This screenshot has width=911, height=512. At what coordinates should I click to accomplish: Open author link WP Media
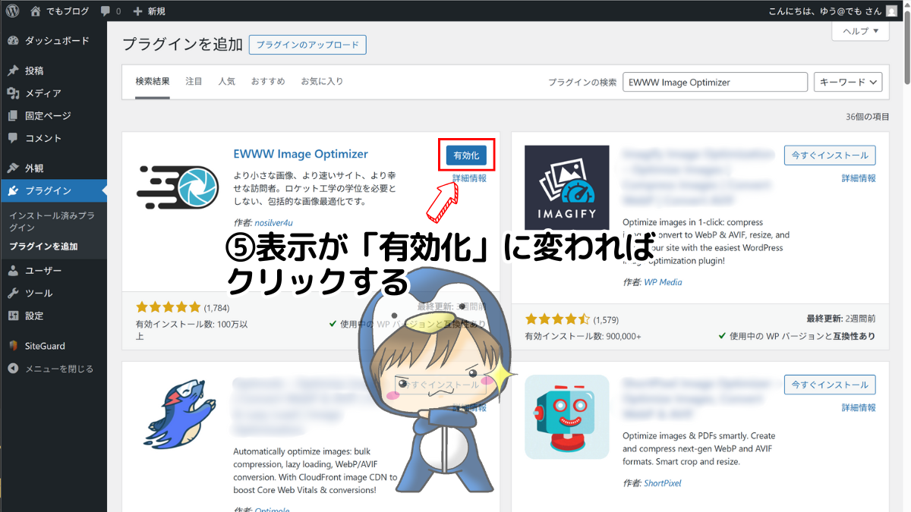(x=664, y=282)
